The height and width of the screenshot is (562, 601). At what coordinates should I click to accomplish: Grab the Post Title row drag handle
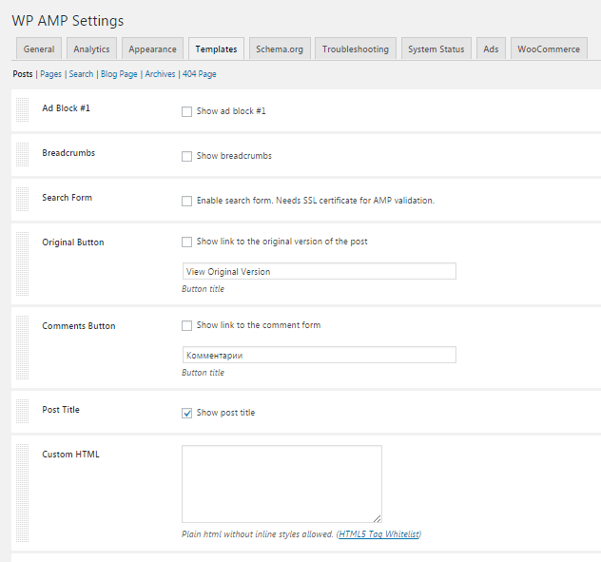(22, 412)
